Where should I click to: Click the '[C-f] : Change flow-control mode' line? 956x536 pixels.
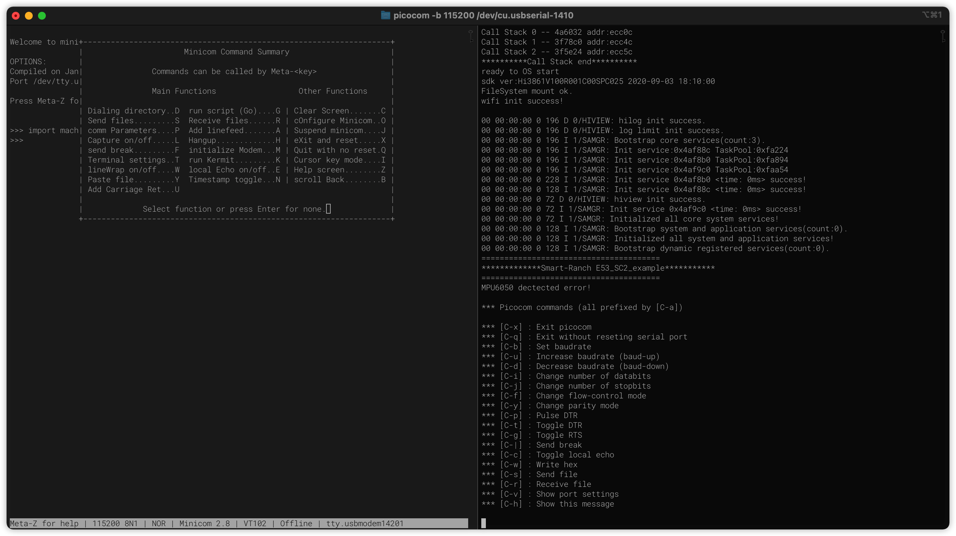click(564, 396)
